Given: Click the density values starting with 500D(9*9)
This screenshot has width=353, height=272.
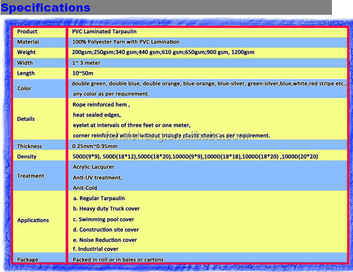Looking at the screenshot, I should [x=195, y=156].
